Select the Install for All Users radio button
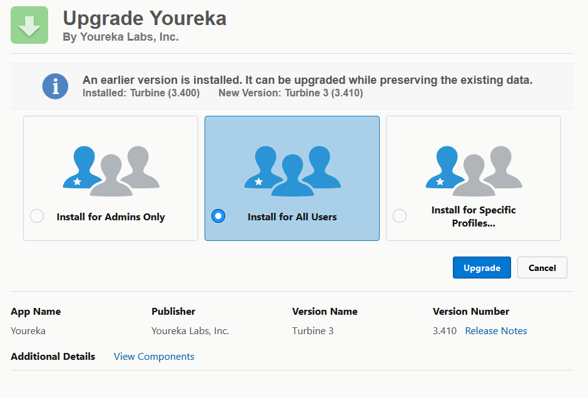The width and height of the screenshot is (588, 398). coord(218,216)
